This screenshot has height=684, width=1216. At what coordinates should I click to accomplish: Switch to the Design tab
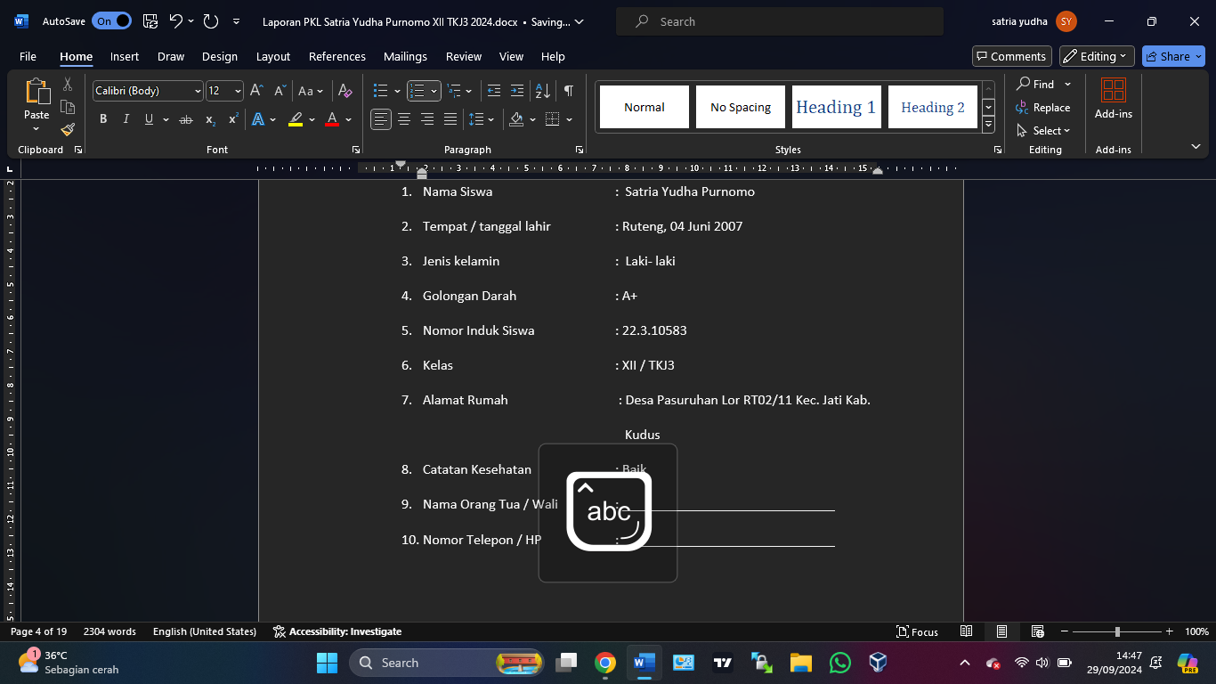(220, 56)
